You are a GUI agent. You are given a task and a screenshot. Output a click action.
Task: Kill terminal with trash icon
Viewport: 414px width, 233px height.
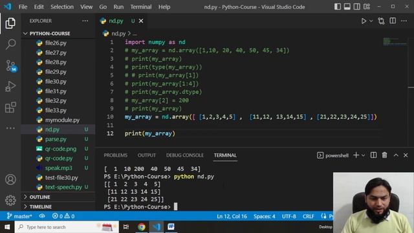click(384, 155)
